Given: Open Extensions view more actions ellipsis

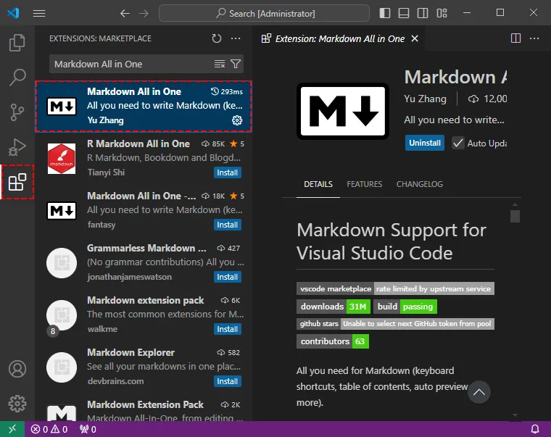Looking at the screenshot, I should (236, 38).
